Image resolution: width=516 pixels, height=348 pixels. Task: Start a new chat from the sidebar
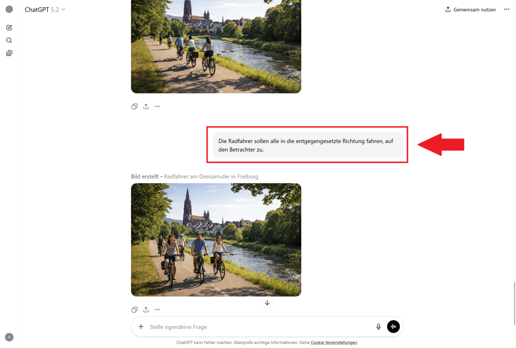coord(9,28)
